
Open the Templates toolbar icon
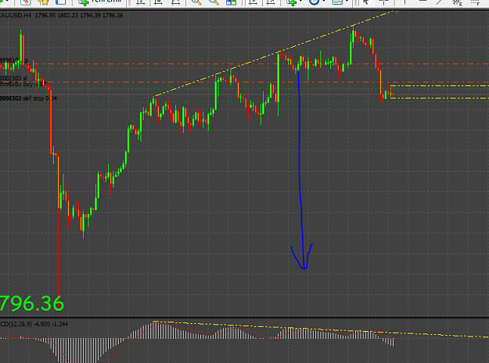click(x=337, y=2)
